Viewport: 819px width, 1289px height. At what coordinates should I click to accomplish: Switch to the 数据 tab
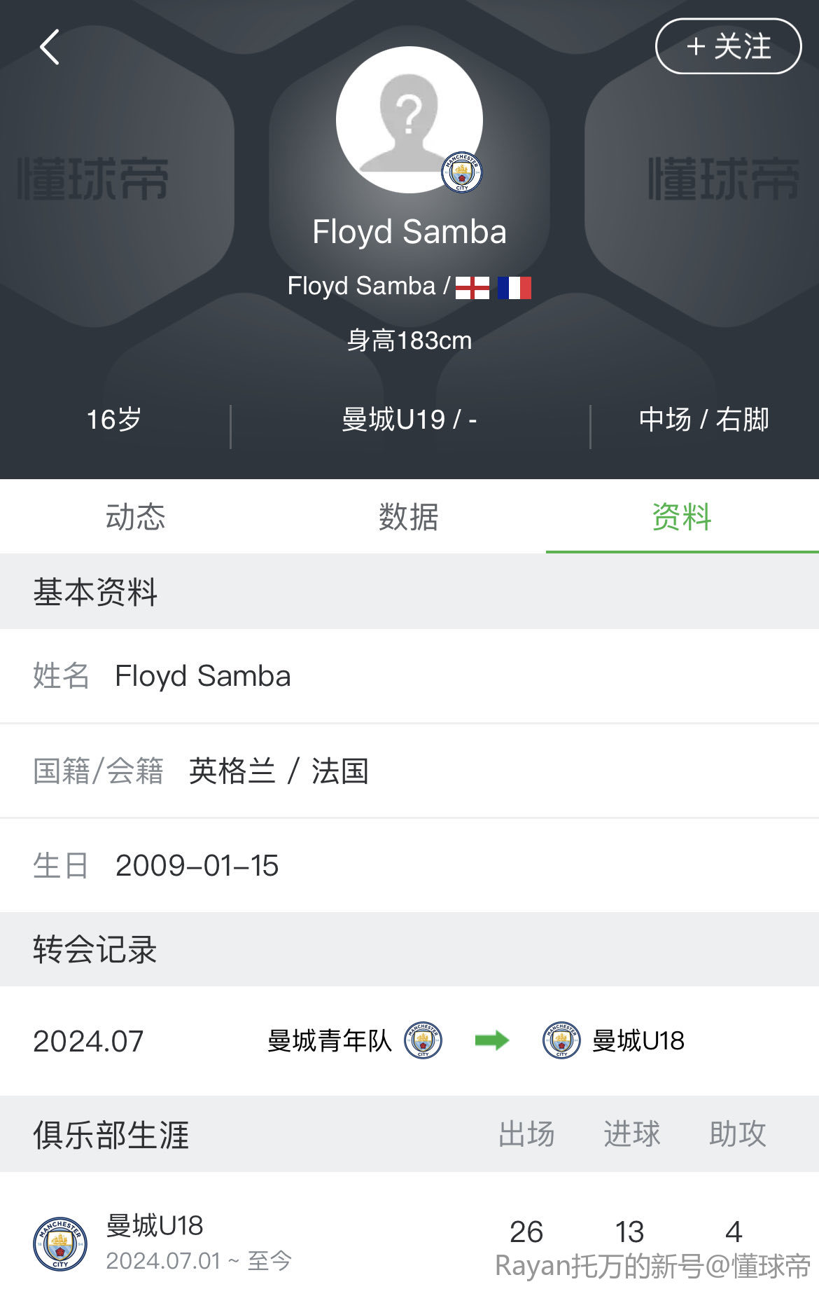tap(409, 517)
